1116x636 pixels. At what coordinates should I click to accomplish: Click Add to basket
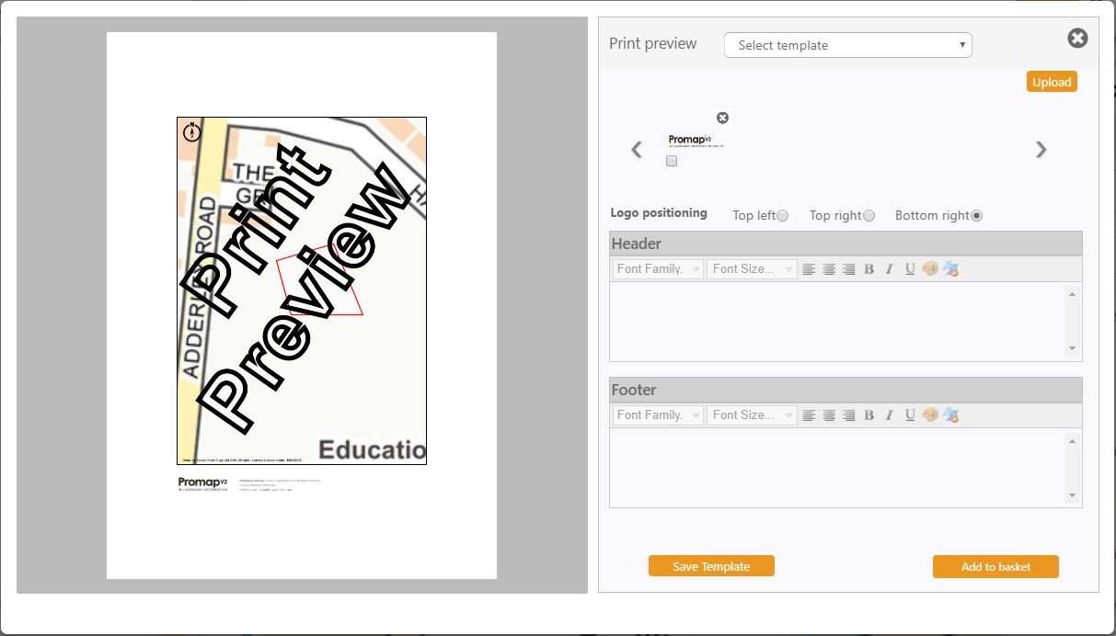995,566
